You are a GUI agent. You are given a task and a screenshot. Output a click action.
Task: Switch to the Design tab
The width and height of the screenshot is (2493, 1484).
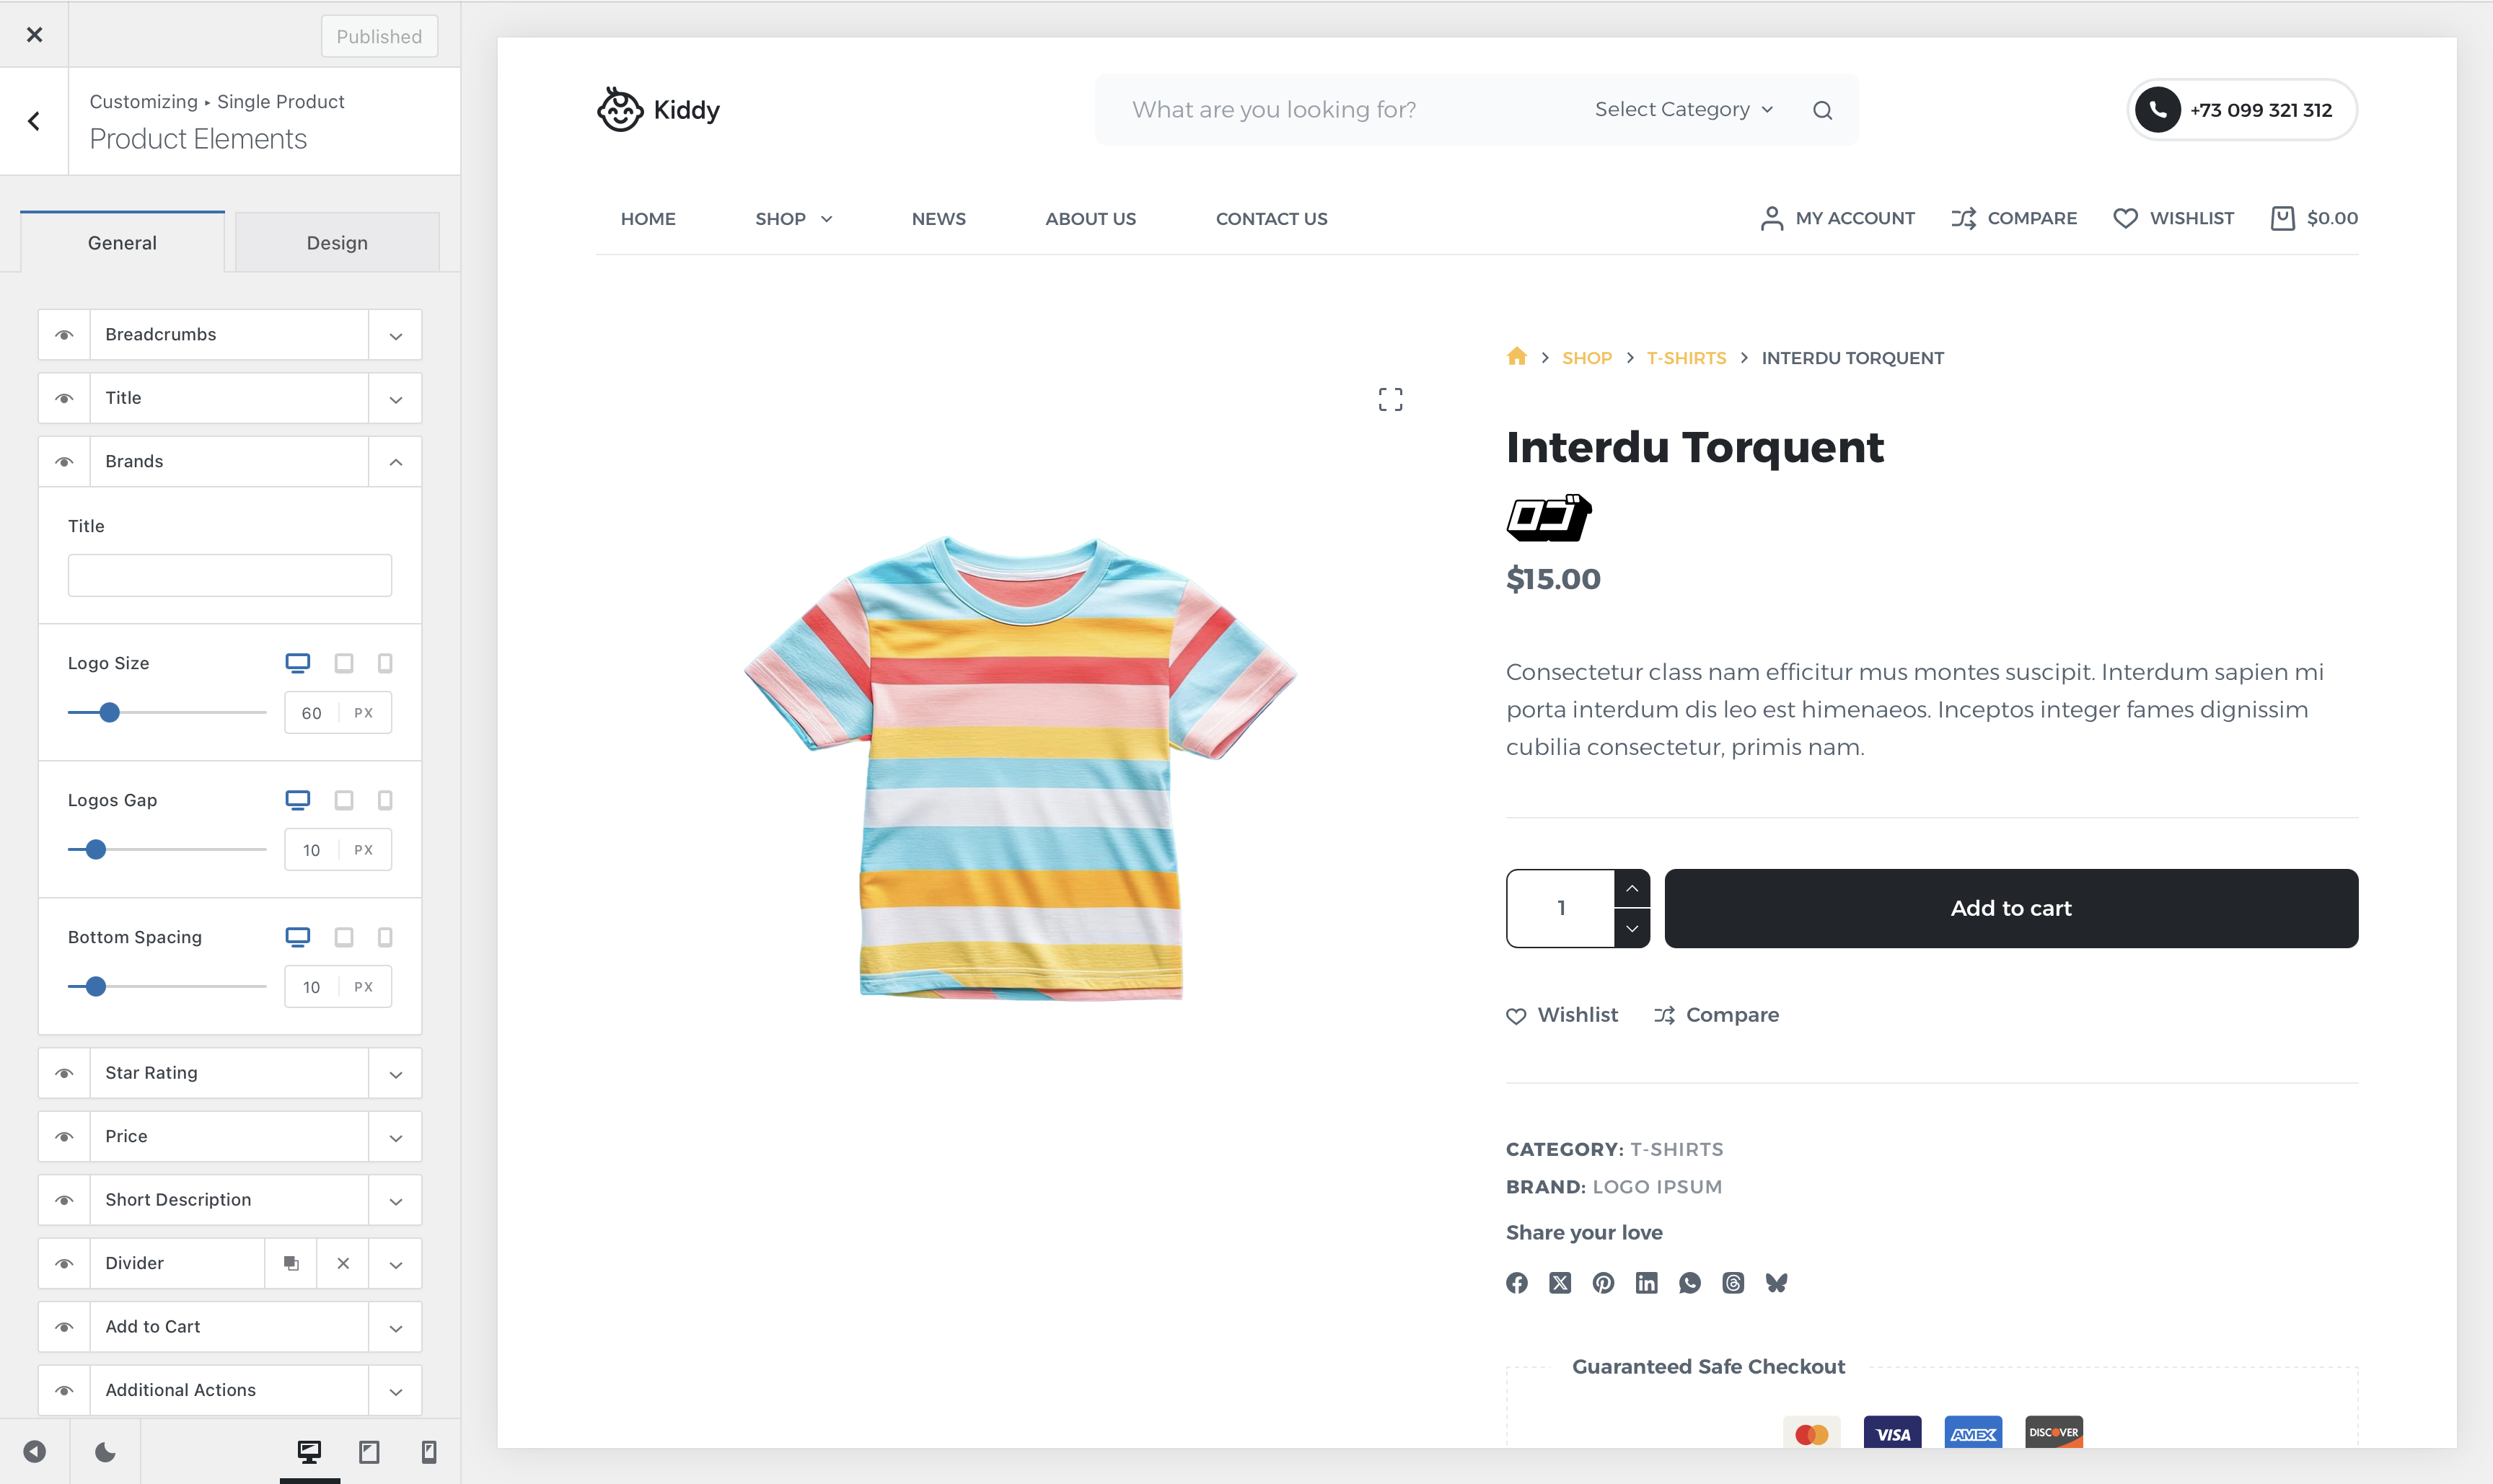(337, 242)
